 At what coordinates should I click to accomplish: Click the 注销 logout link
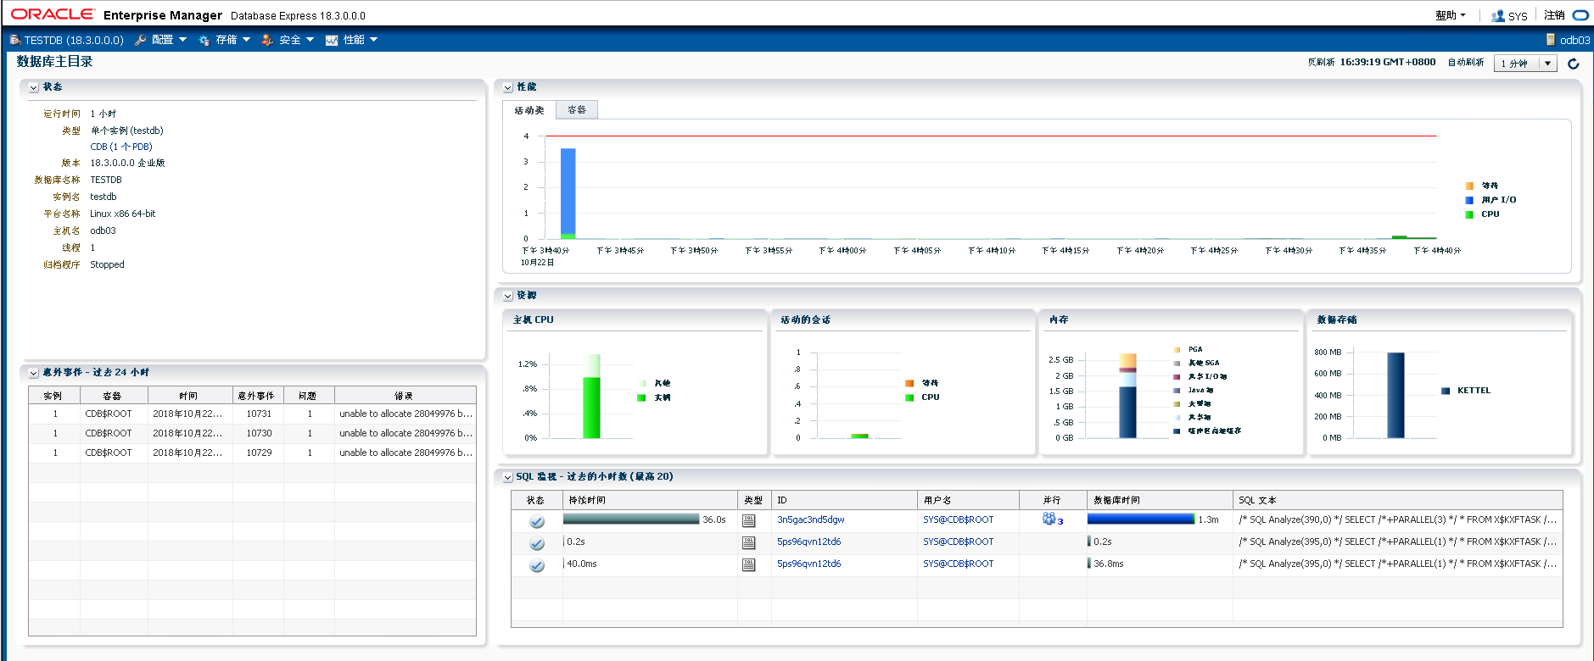(x=1554, y=15)
